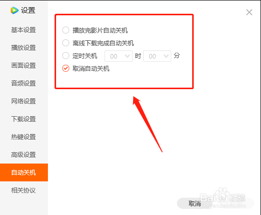Open 相关协议 in sidebar
Viewport: 261px width, 215px height.
[24, 191]
